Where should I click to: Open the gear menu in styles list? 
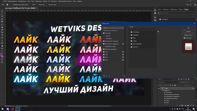pos(159,31)
